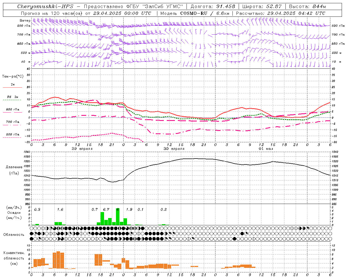The width and height of the screenshot is (346, 277).
Task: Click the 1.9 three-hour precipitation value
Action: (129, 210)
